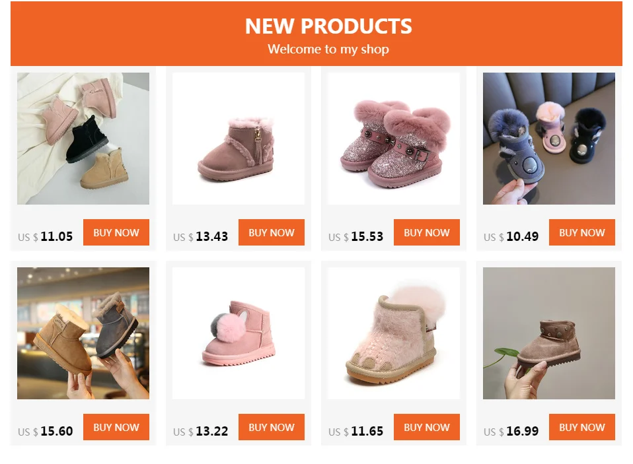Open the animal-face fur boots photo
633x464 pixels.
click(549, 138)
